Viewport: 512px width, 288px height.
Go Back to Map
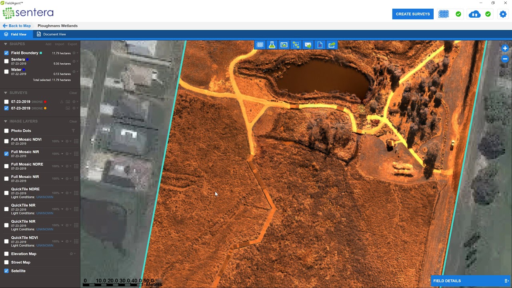(x=17, y=26)
